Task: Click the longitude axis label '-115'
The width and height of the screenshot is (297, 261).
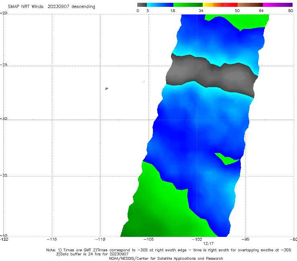Action: pos(52,239)
